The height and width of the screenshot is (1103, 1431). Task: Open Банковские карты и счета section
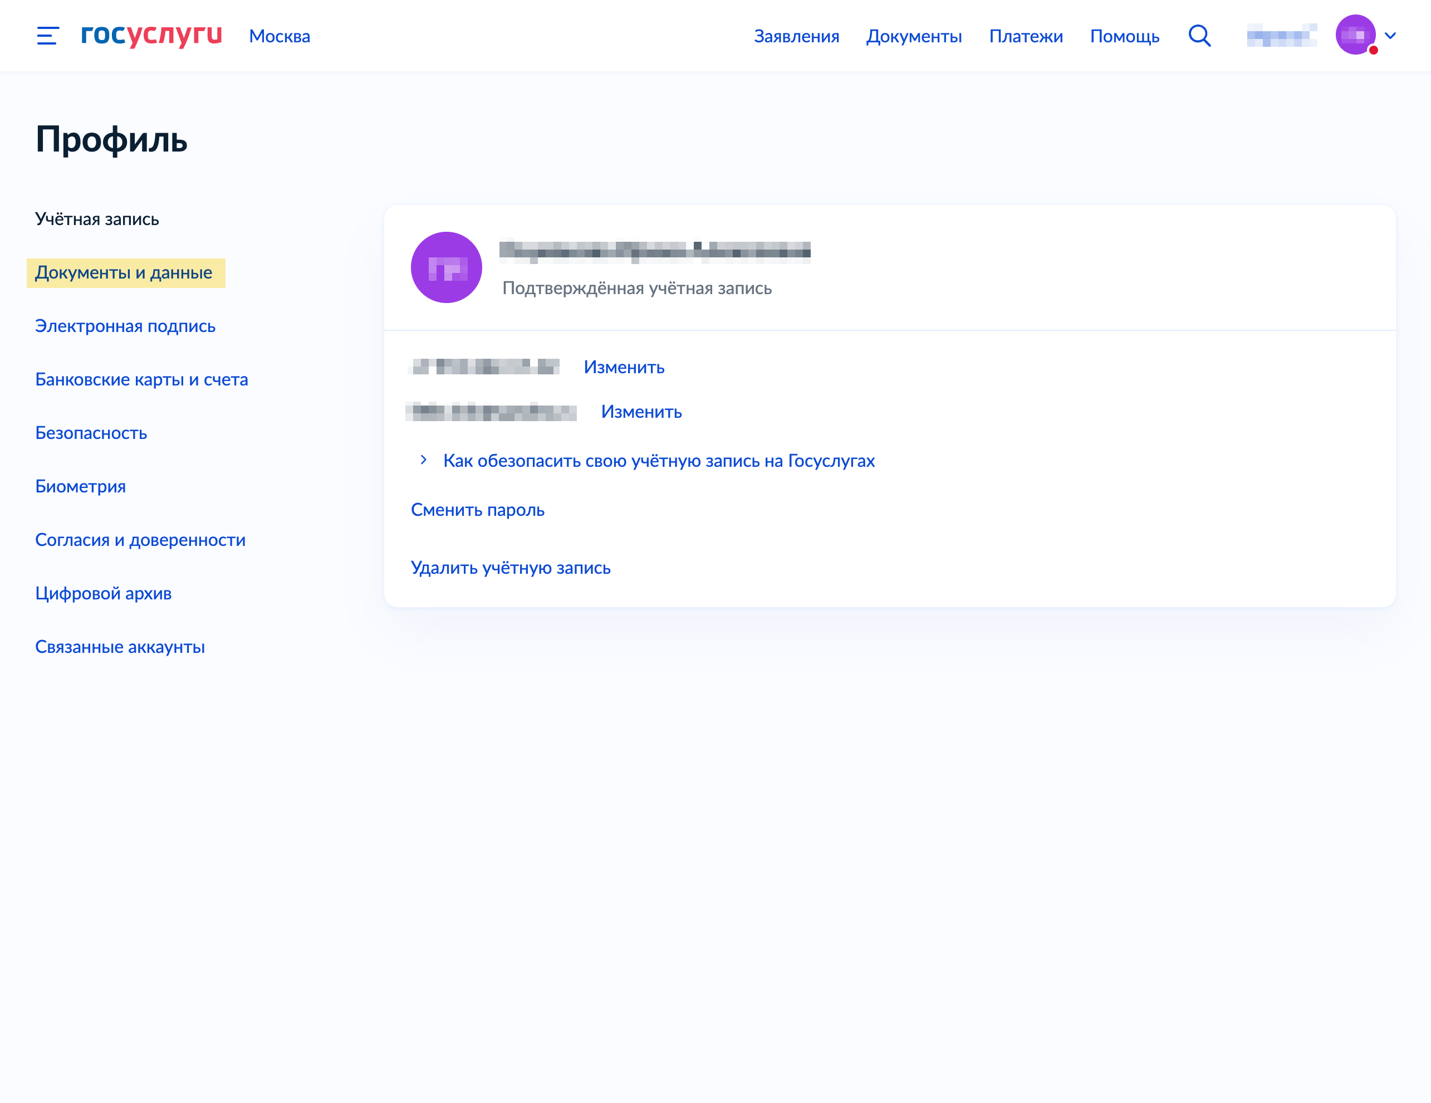pyautogui.click(x=141, y=379)
